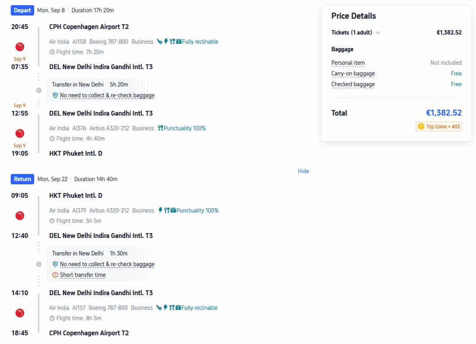This screenshot has height=344, width=476.
Task: Click the shield icon in the Depart transfer box
Action: 55,96
